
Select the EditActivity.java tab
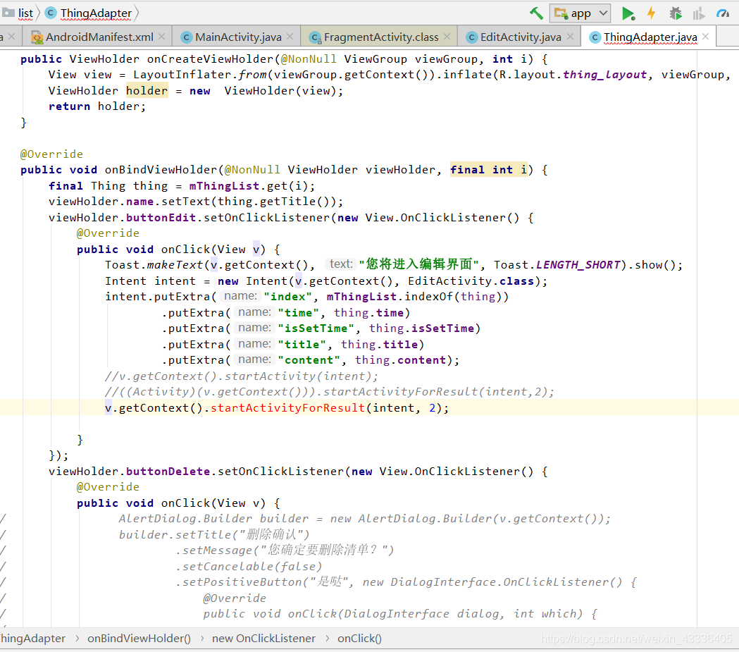click(x=521, y=37)
